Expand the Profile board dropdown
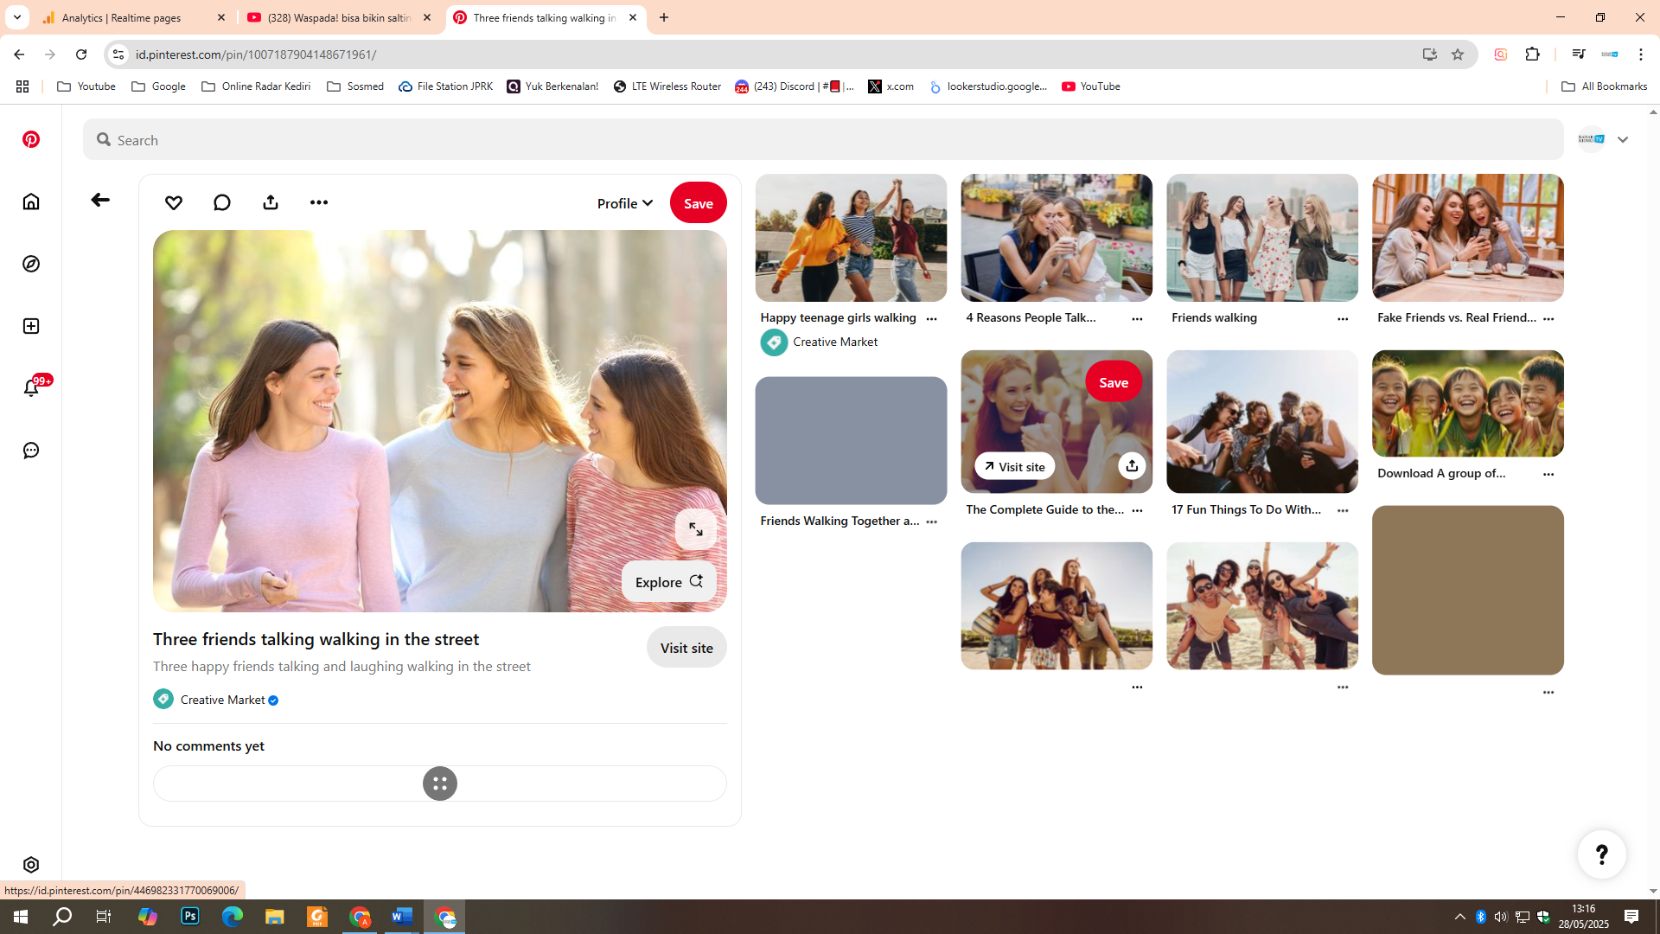This screenshot has width=1660, height=934. click(x=624, y=203)
